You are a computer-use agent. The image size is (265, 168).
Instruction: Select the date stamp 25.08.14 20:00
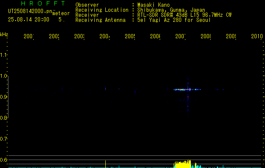(29, 19)
